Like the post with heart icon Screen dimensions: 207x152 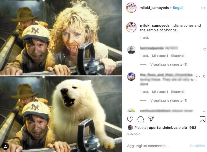(130, 119)
